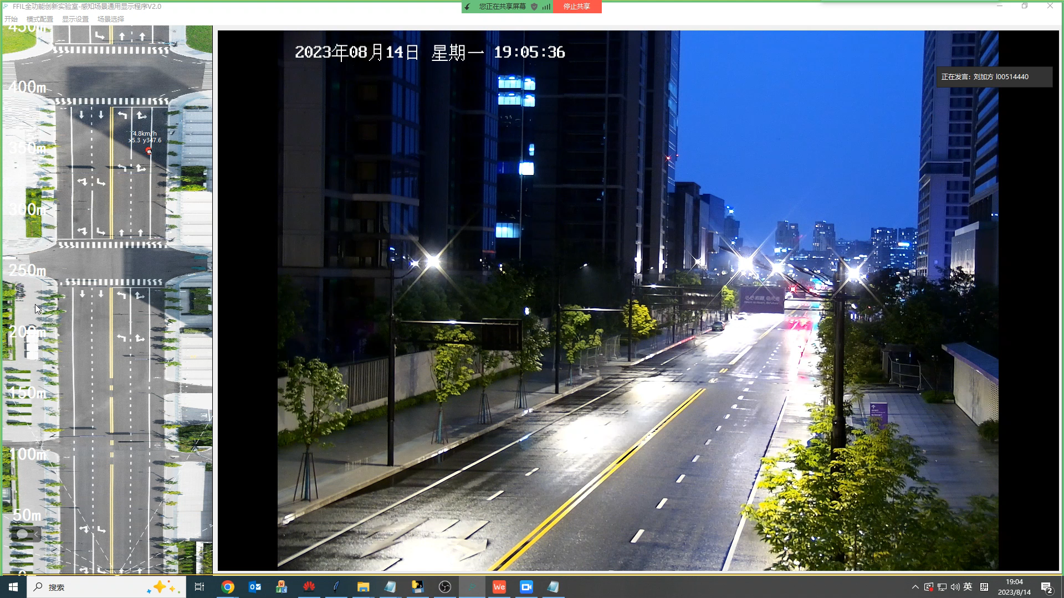Expand the 显示设置 dropdown menu
This screenshot has height=598, width=1064.
[75, 19]
